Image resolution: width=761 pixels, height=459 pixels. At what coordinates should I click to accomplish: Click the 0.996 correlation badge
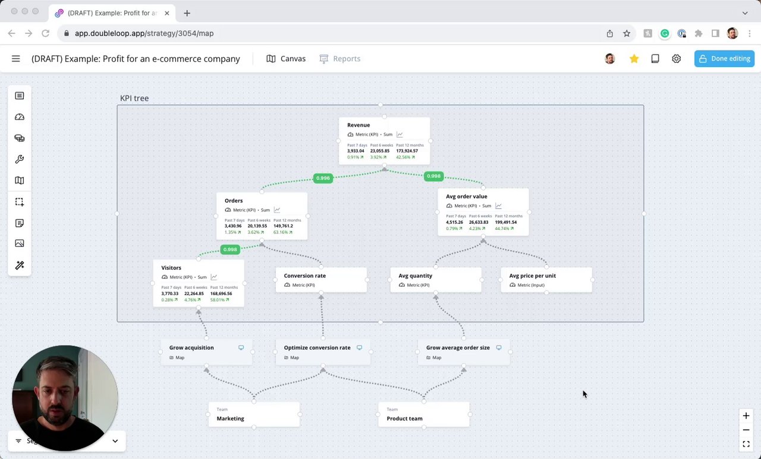[323, 178]
